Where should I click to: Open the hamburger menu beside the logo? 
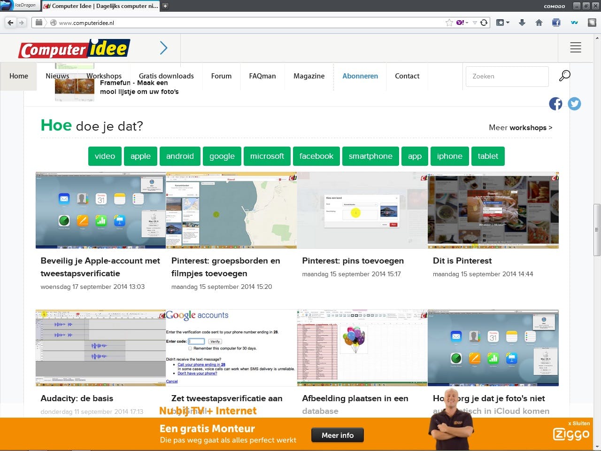click(575, 47)
